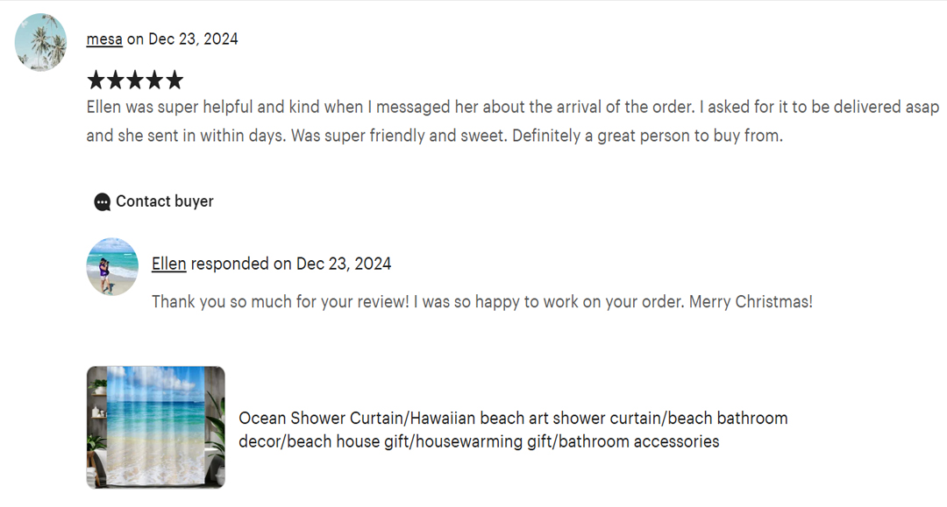Screen dimensions: 947x507
Task: Click the "decor/beach house gift" title line
Action: click(x=478, y=442)
